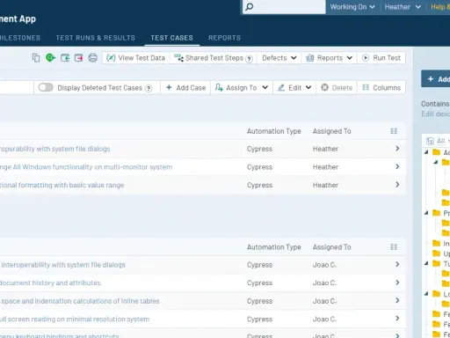450x338 pixels.
Task: Open the Heather user menu
Action: pyautogui.click(x=403, y=7)
